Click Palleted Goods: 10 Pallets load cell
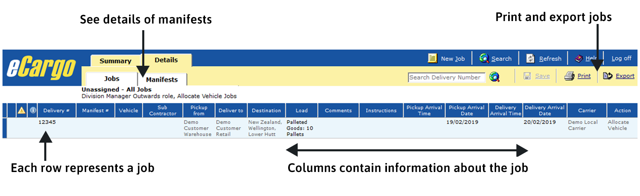Screen dimensions: 640x196 coord(300,128)
